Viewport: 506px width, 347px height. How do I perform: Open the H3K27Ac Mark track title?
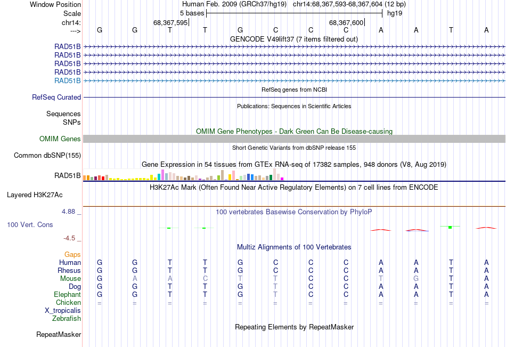[294, 188]
